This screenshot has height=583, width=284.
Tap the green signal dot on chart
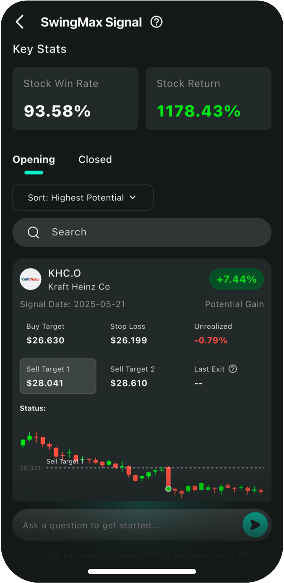168,489
